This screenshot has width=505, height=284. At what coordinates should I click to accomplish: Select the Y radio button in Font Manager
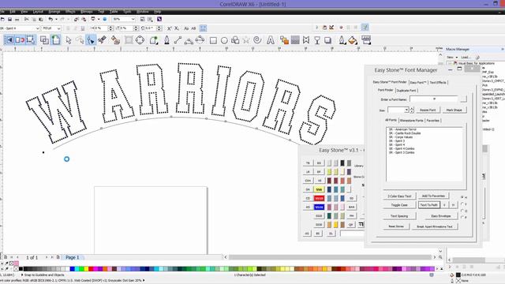tap(462, 204)
